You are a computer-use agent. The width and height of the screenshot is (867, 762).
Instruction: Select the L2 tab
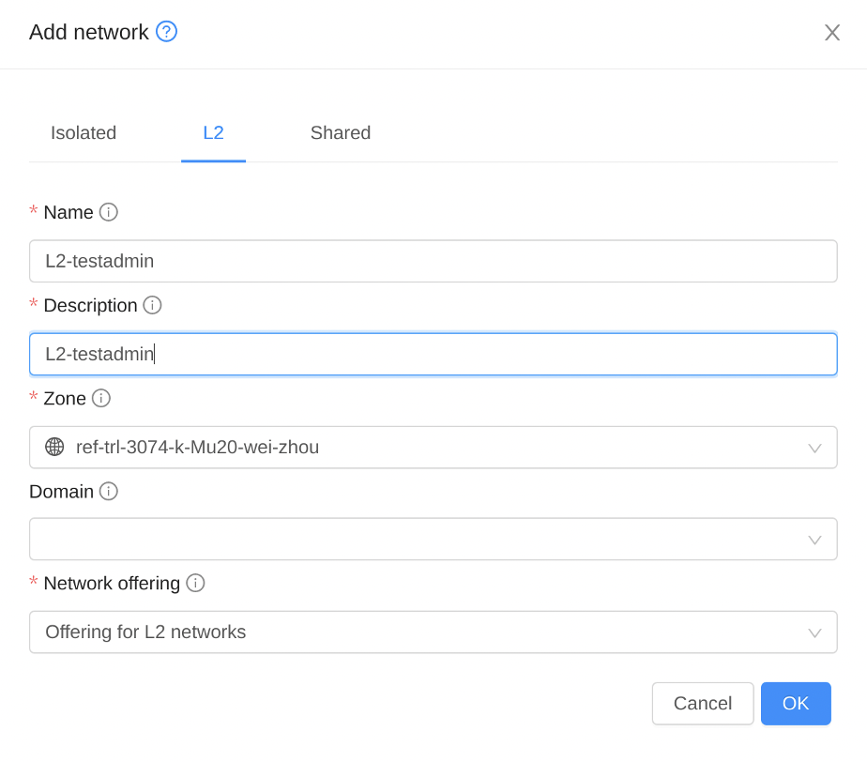(x=213, y=132)
